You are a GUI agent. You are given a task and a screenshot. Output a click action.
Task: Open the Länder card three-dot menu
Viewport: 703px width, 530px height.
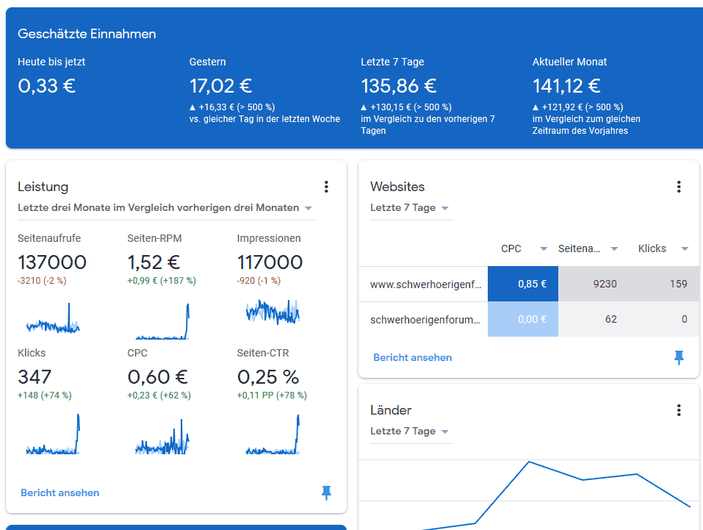(679, 410)
